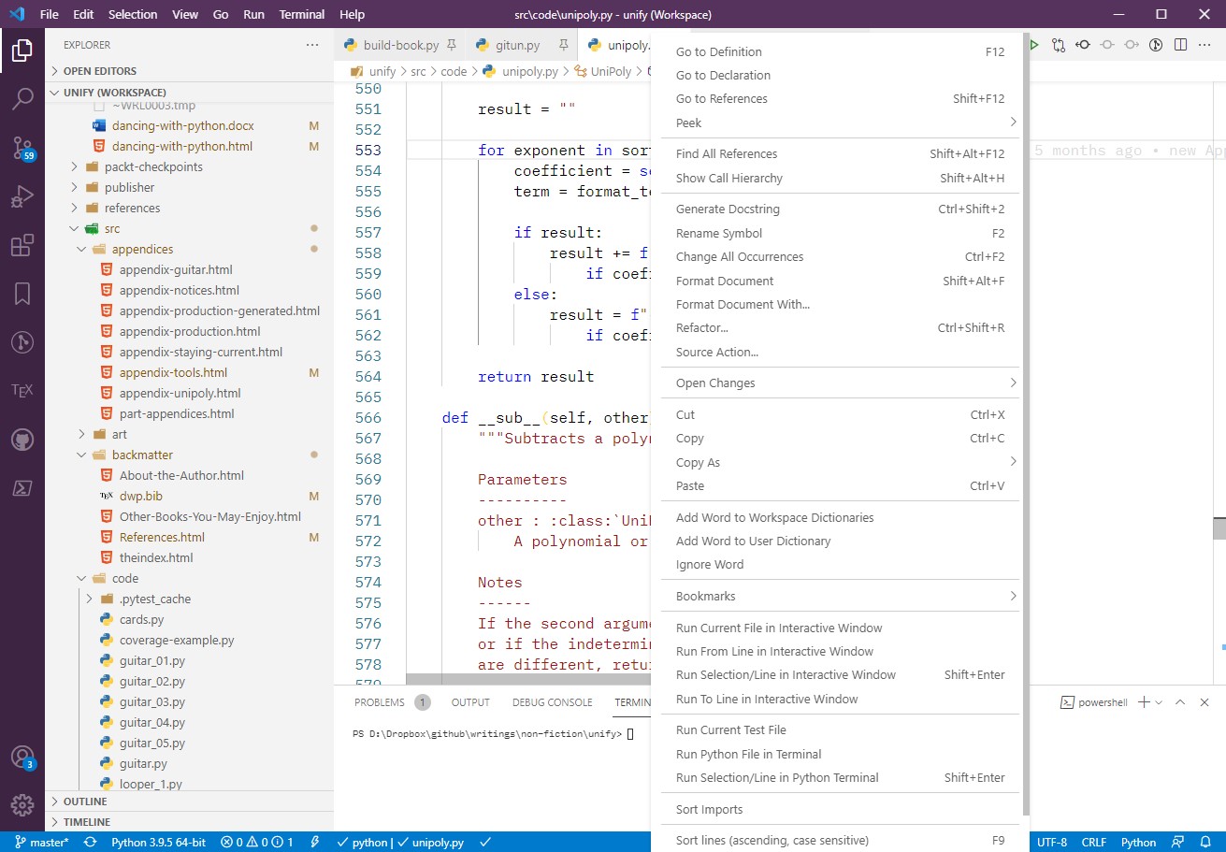Open the Bookmarks view in activity bar
This screenshot has width=1226, height=852.
22,294
